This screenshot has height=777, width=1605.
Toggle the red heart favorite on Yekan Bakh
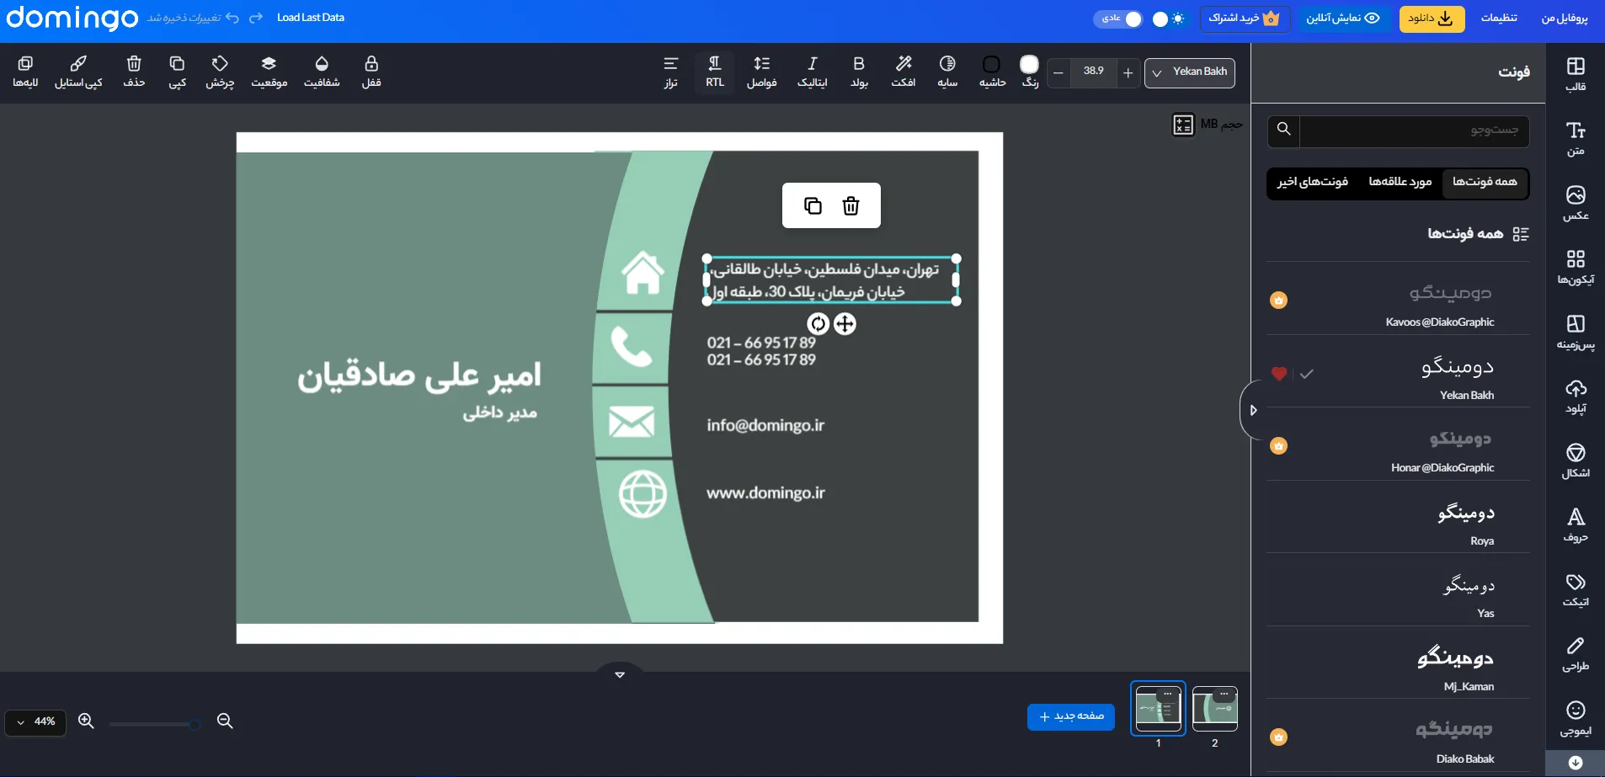click(1279, 373)
